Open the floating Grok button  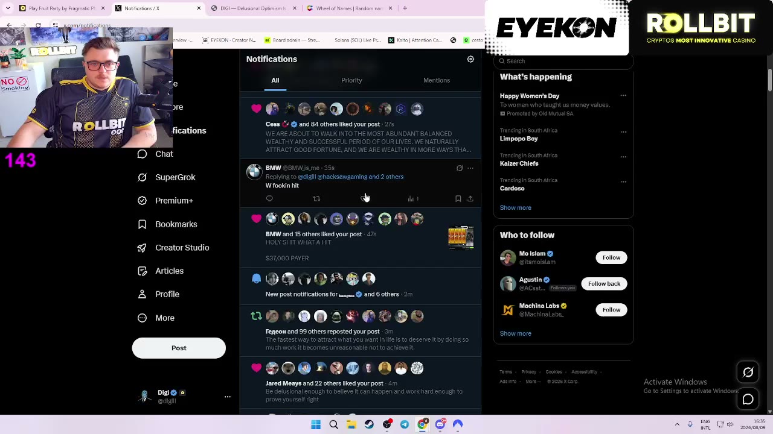point(748,373)
